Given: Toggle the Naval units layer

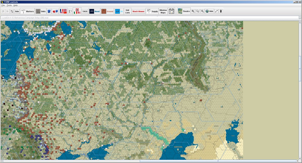Looking at the screenshot, I should [95, 11].
